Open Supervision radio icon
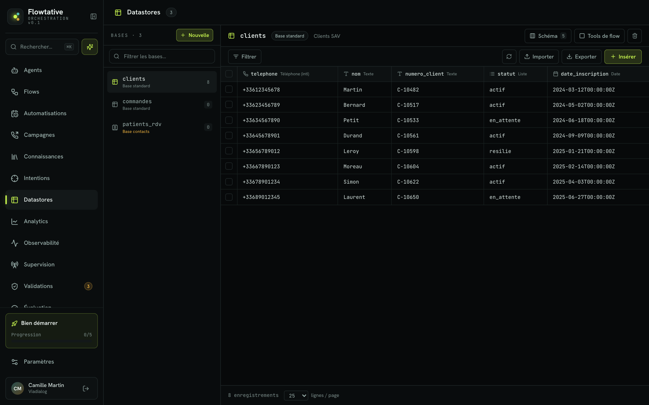The height and width of the screenshot is (405, 649). tap(14, 265)
